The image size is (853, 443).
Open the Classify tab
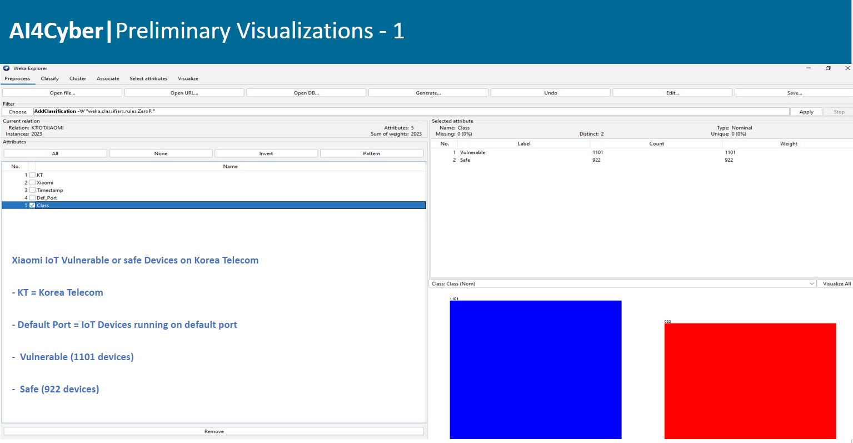coord(49,78)
